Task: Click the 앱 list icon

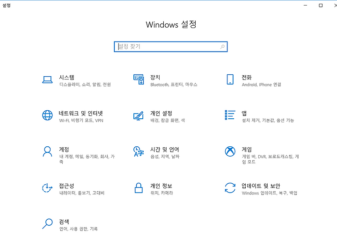Action: pos(230,115)
